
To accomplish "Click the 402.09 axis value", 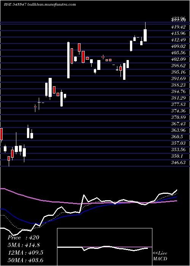I will click(178, 59).
